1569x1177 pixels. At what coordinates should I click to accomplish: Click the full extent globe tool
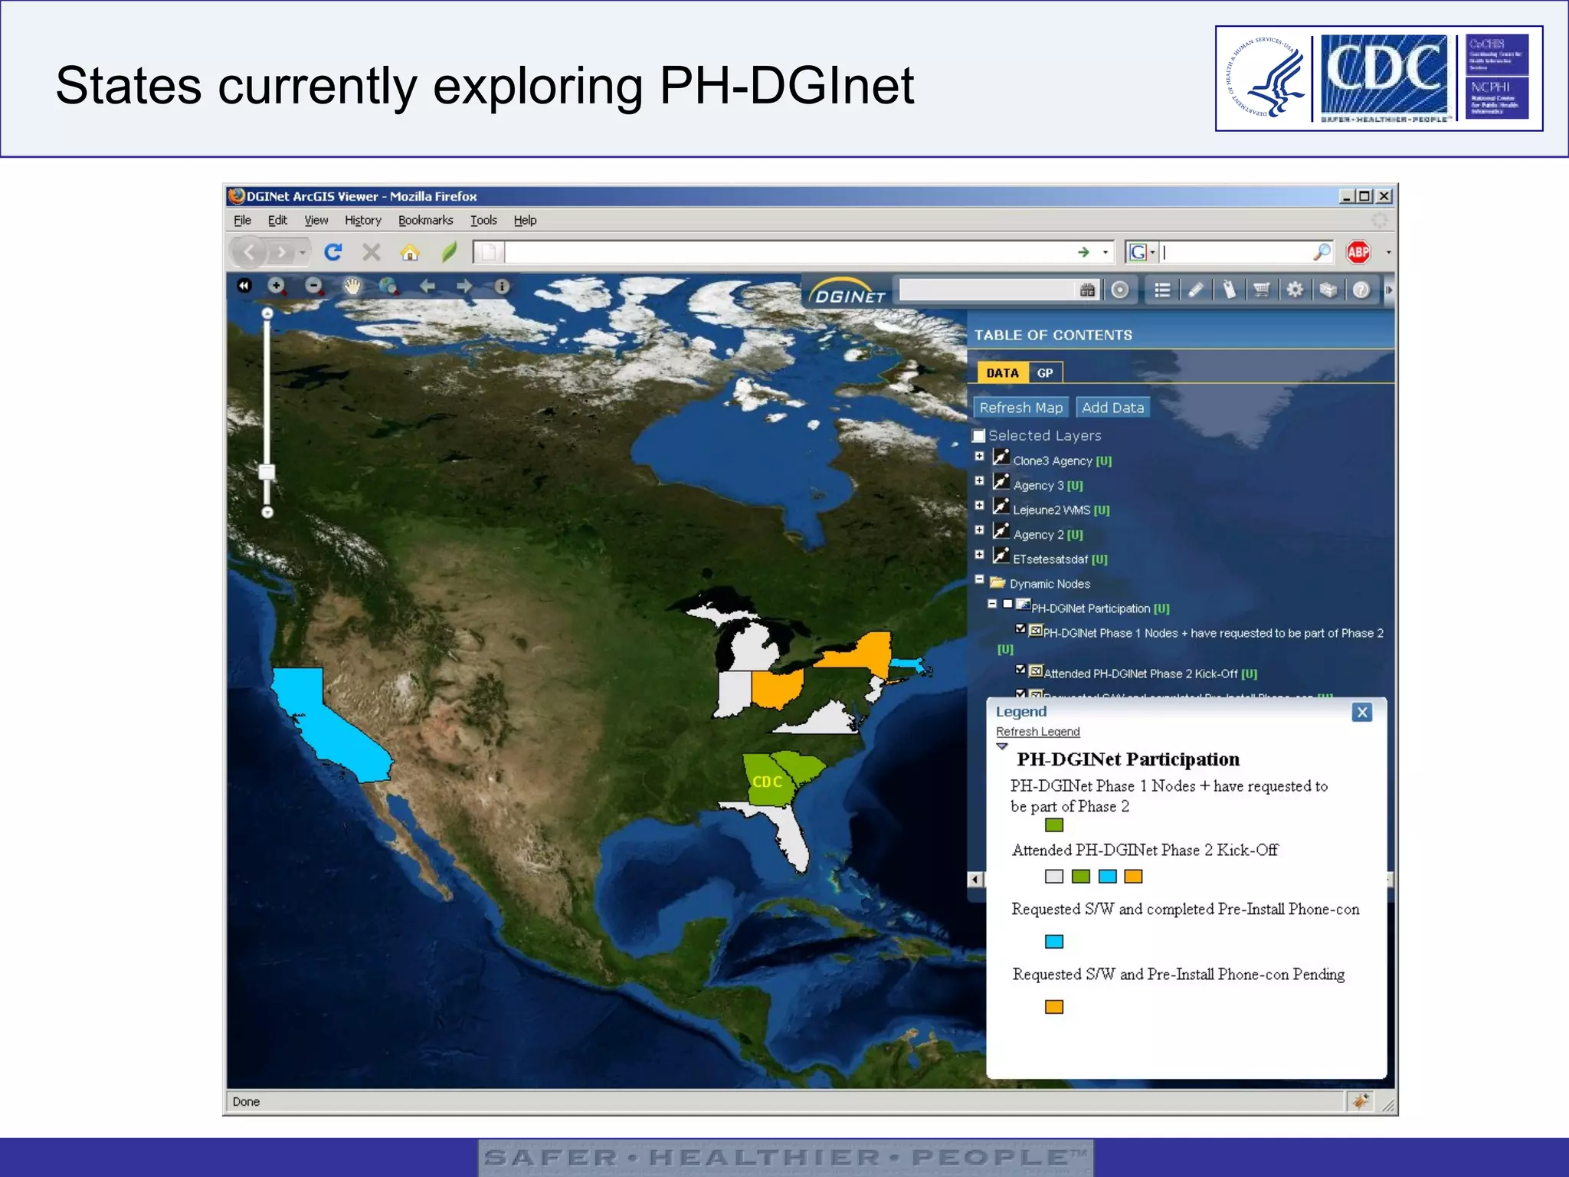[x=389, y=287]
